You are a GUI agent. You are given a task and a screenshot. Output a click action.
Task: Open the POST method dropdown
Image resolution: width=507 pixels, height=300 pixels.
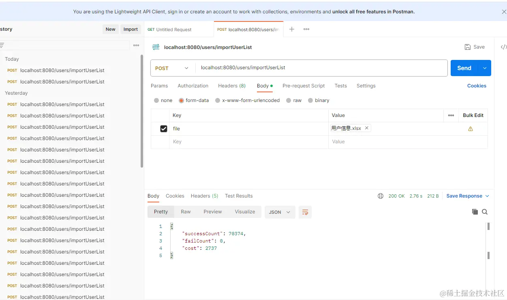coord(172,68)
